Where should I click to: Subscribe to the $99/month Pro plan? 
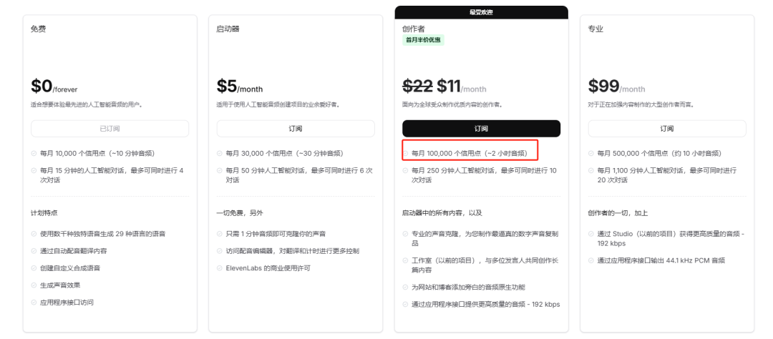[667, 129]
